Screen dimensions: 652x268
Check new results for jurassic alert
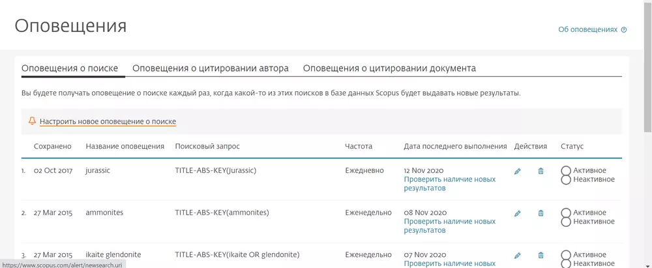coord(449,183)
